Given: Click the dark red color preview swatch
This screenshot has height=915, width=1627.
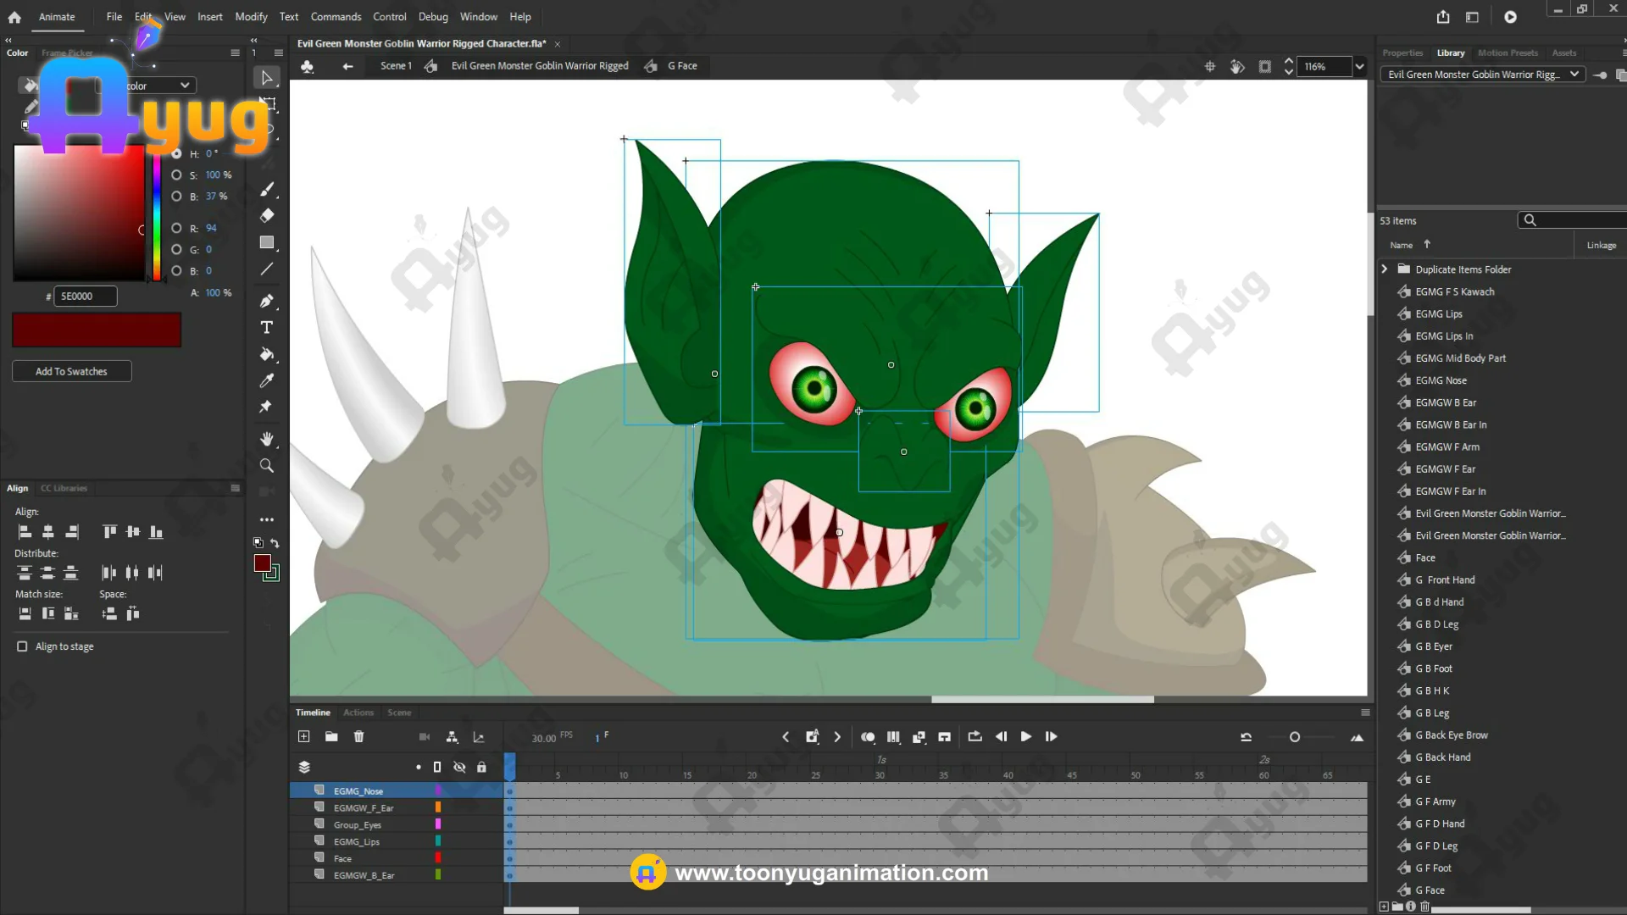Looking at the screenshot, I should [x=97, y=330].
